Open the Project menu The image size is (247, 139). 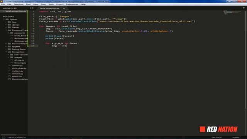pos(60,4)
